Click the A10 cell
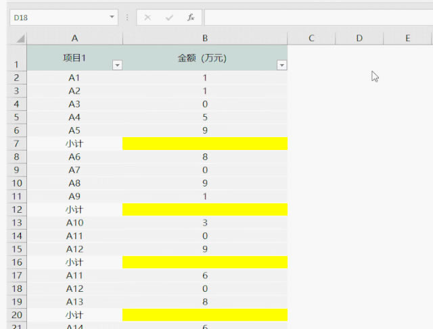433x329 pixels. (x=74, y=222)
